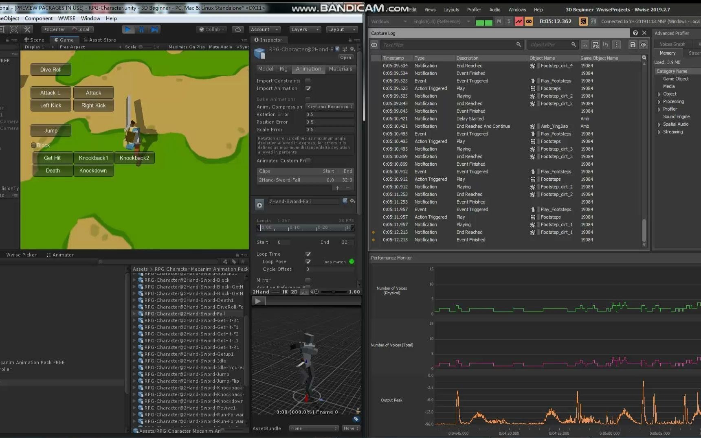Expand Streaming category in Memory list
The width and height of the screenshot is (701, 438).
659,132
